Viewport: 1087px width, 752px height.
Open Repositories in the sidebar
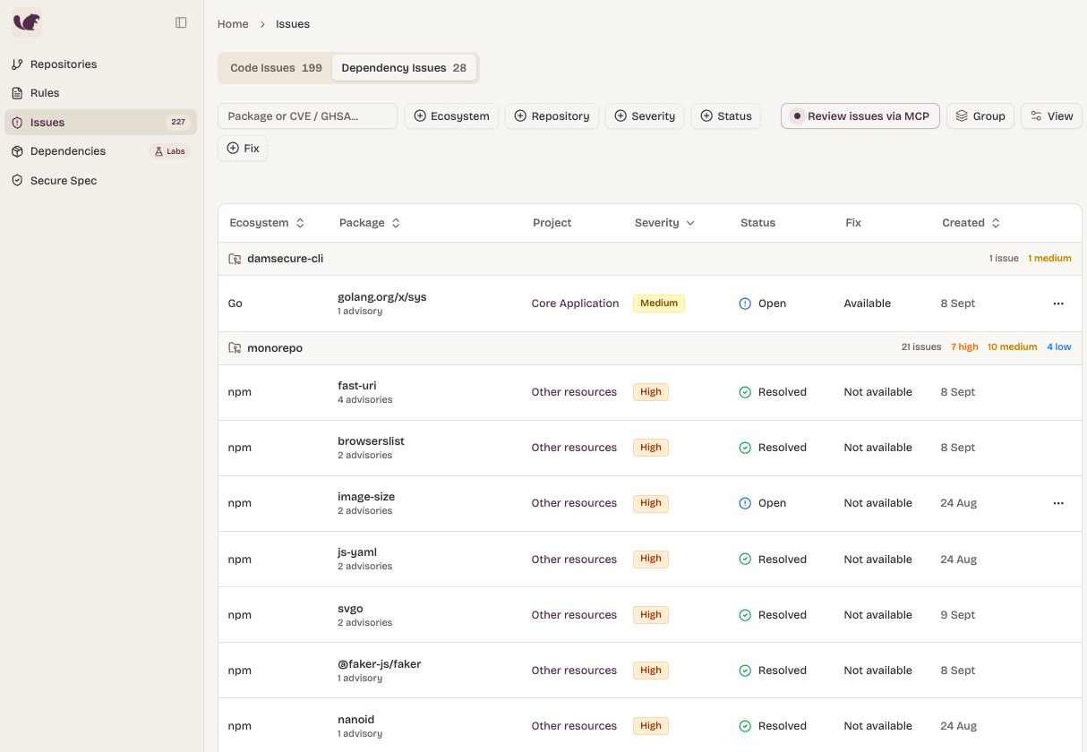point(100,64)
